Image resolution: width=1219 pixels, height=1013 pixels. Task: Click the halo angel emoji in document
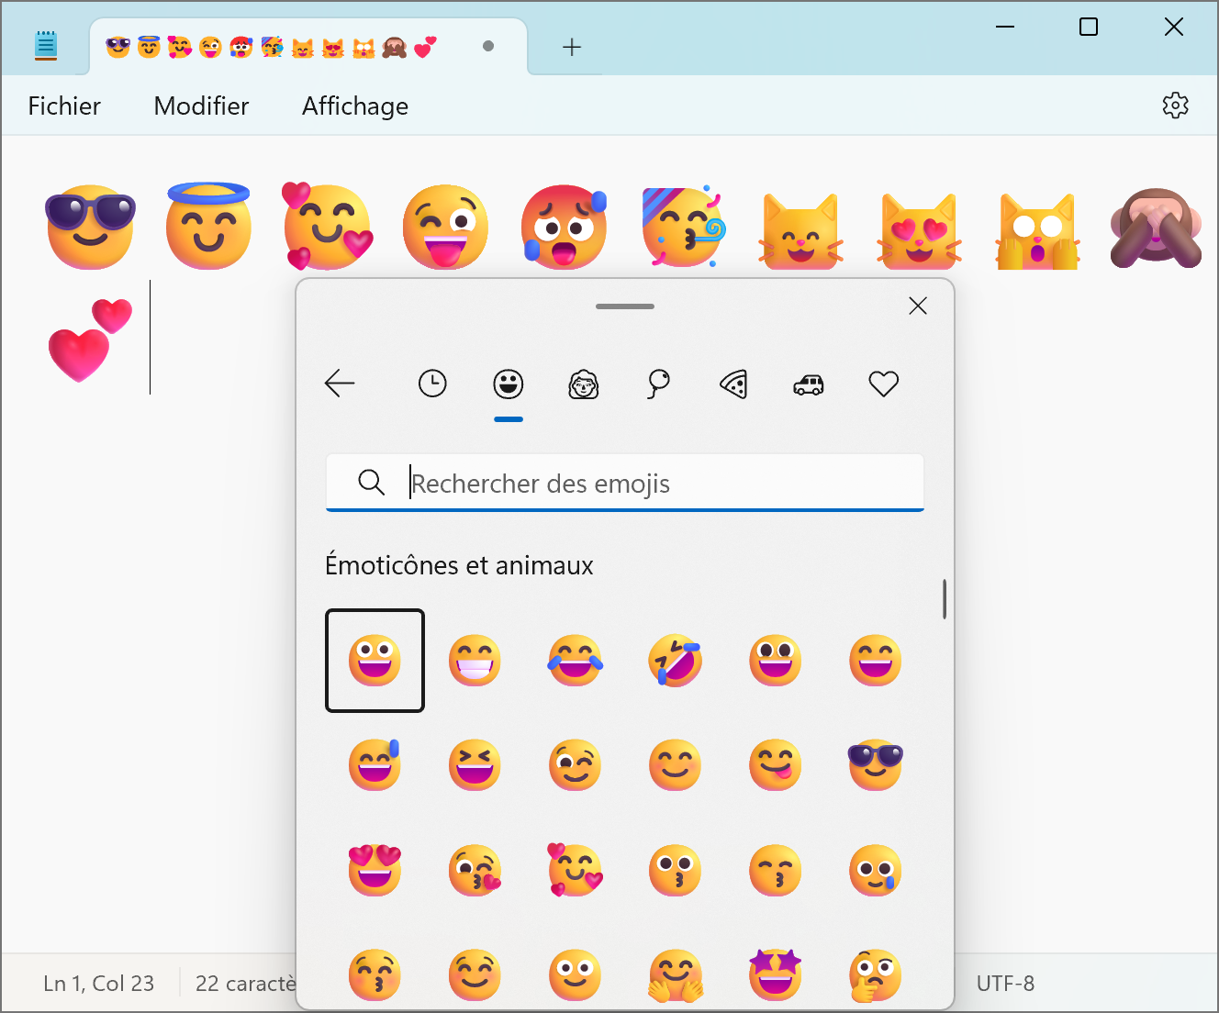pyautogui.click(x=208, y=225)
